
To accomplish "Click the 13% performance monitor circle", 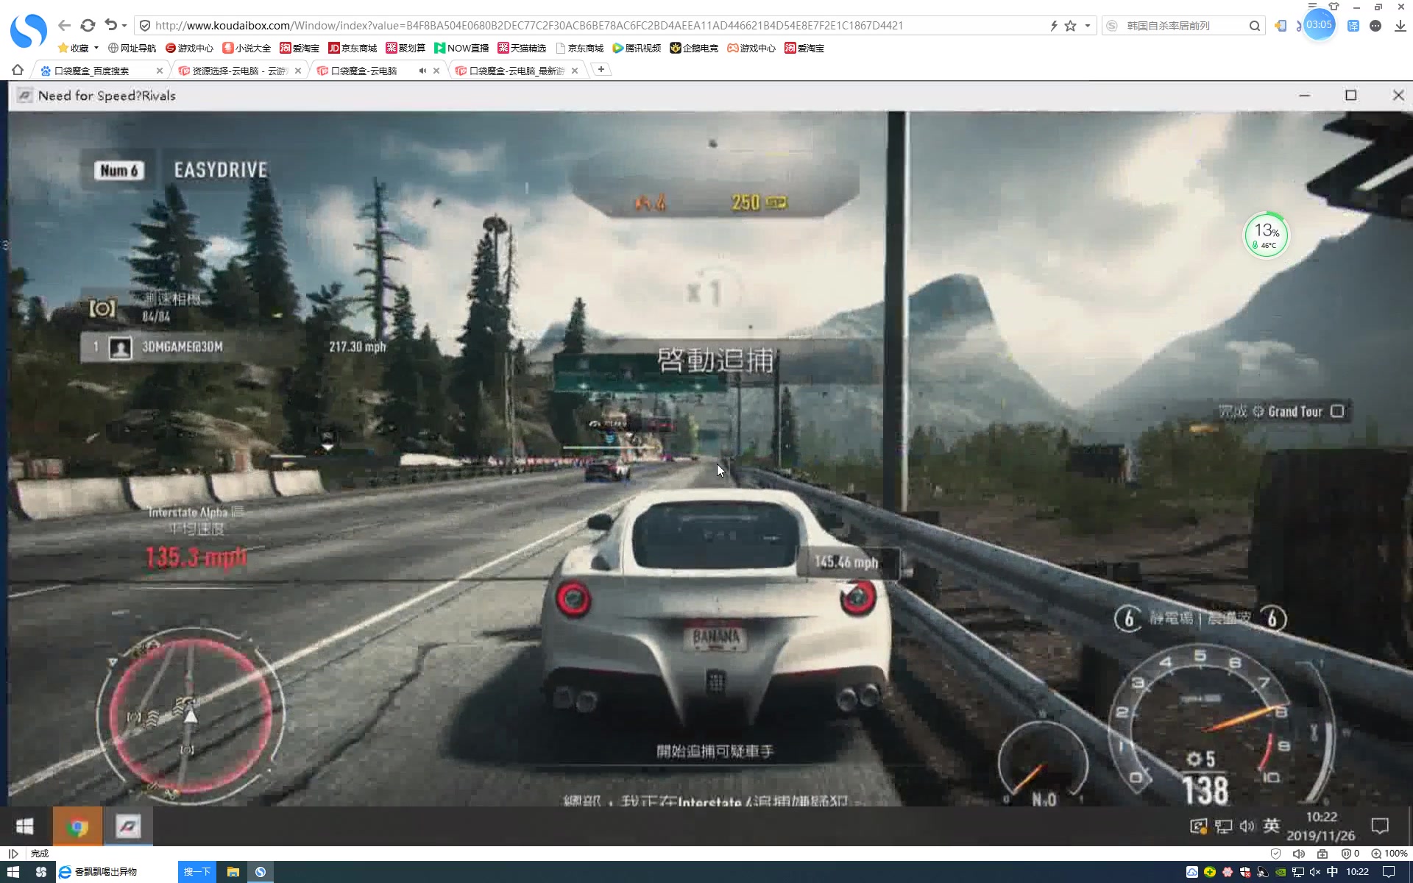I will (1266, 235).
